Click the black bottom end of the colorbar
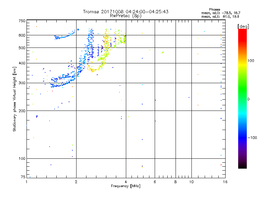The image size is (265, 198). click(x=242, y=166)
